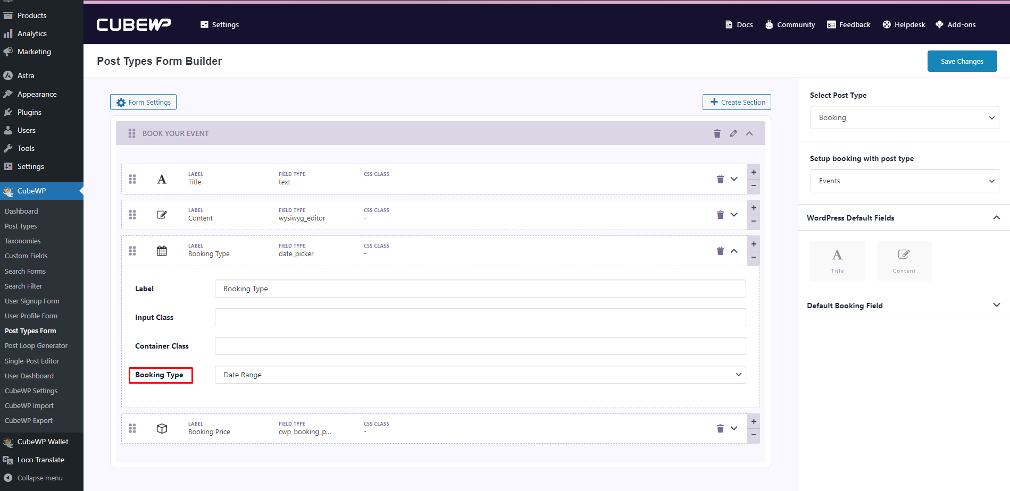Open the Setup booking with post type dropdown
Image resolution: width=1010 pixels, height=491 pixels.
(904, 181)
